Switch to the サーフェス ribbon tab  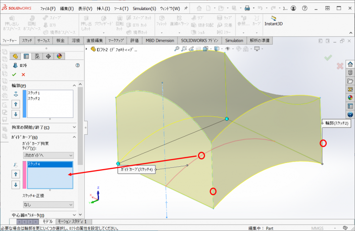[x=43, y=41]
